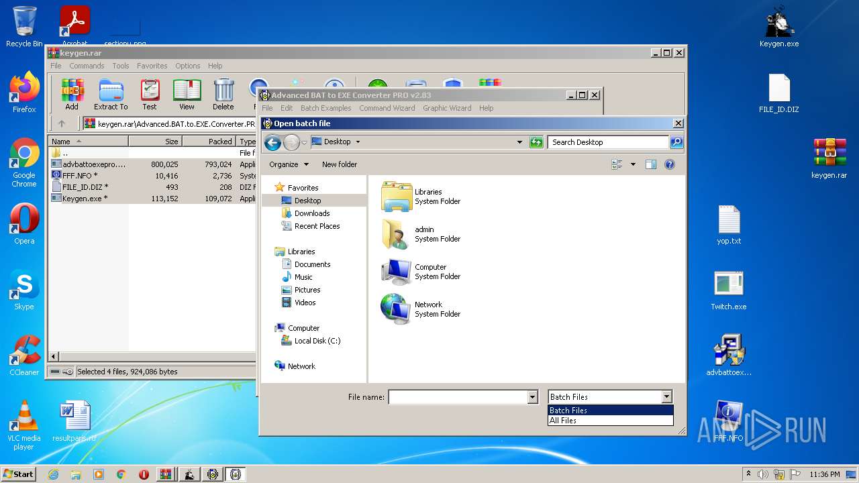Open the file type dropdown arrow
The image size is (859, 483).
666,397
